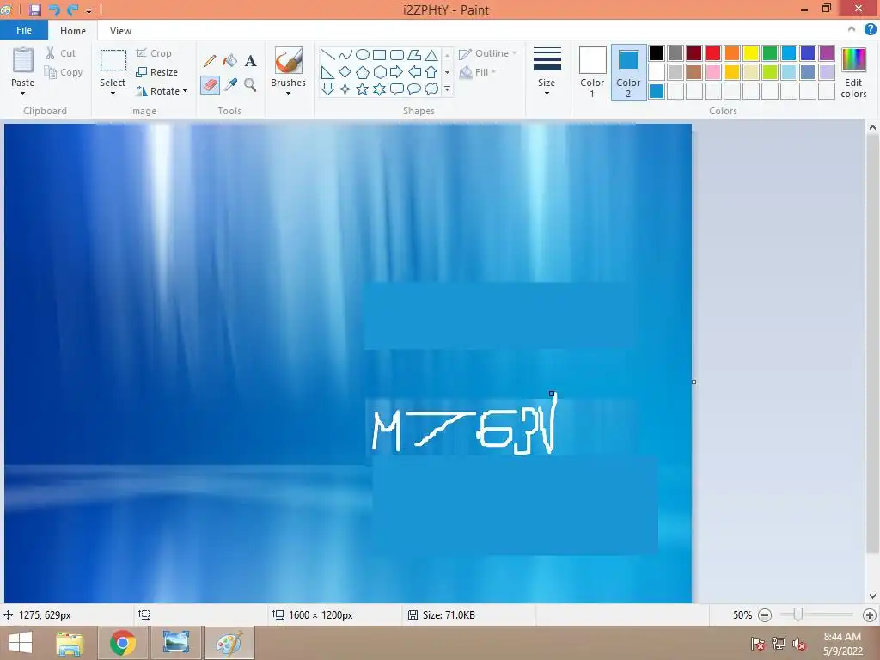Select the Text tool
Viewport: 880px width, 660px height.
[250, 61]
